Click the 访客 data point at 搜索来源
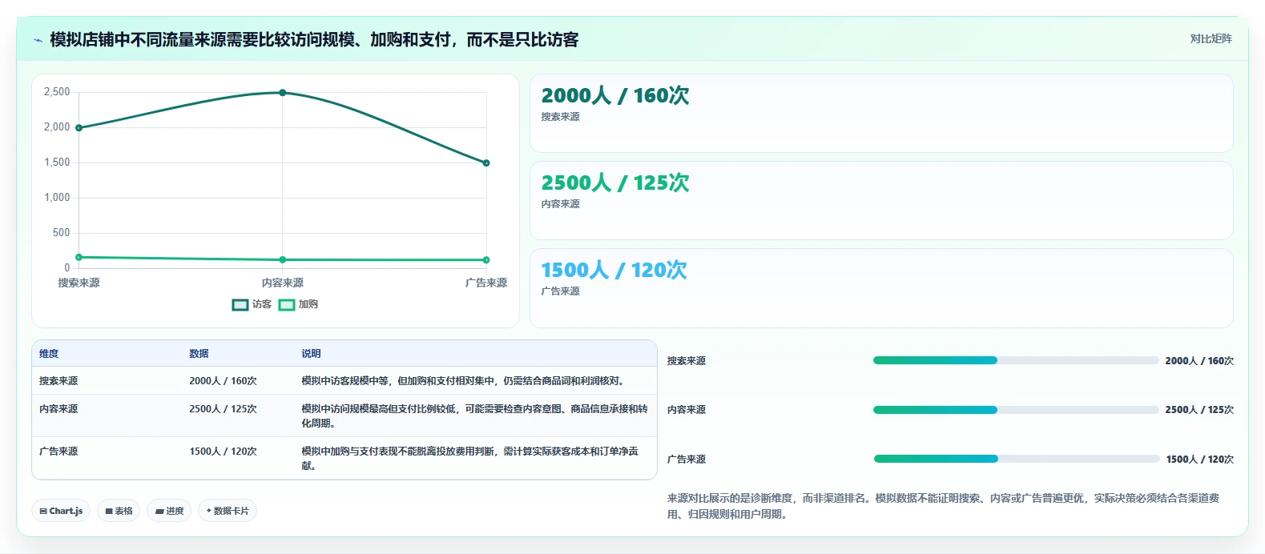Viewport: 1265px width, 554px height. point(79,128)
